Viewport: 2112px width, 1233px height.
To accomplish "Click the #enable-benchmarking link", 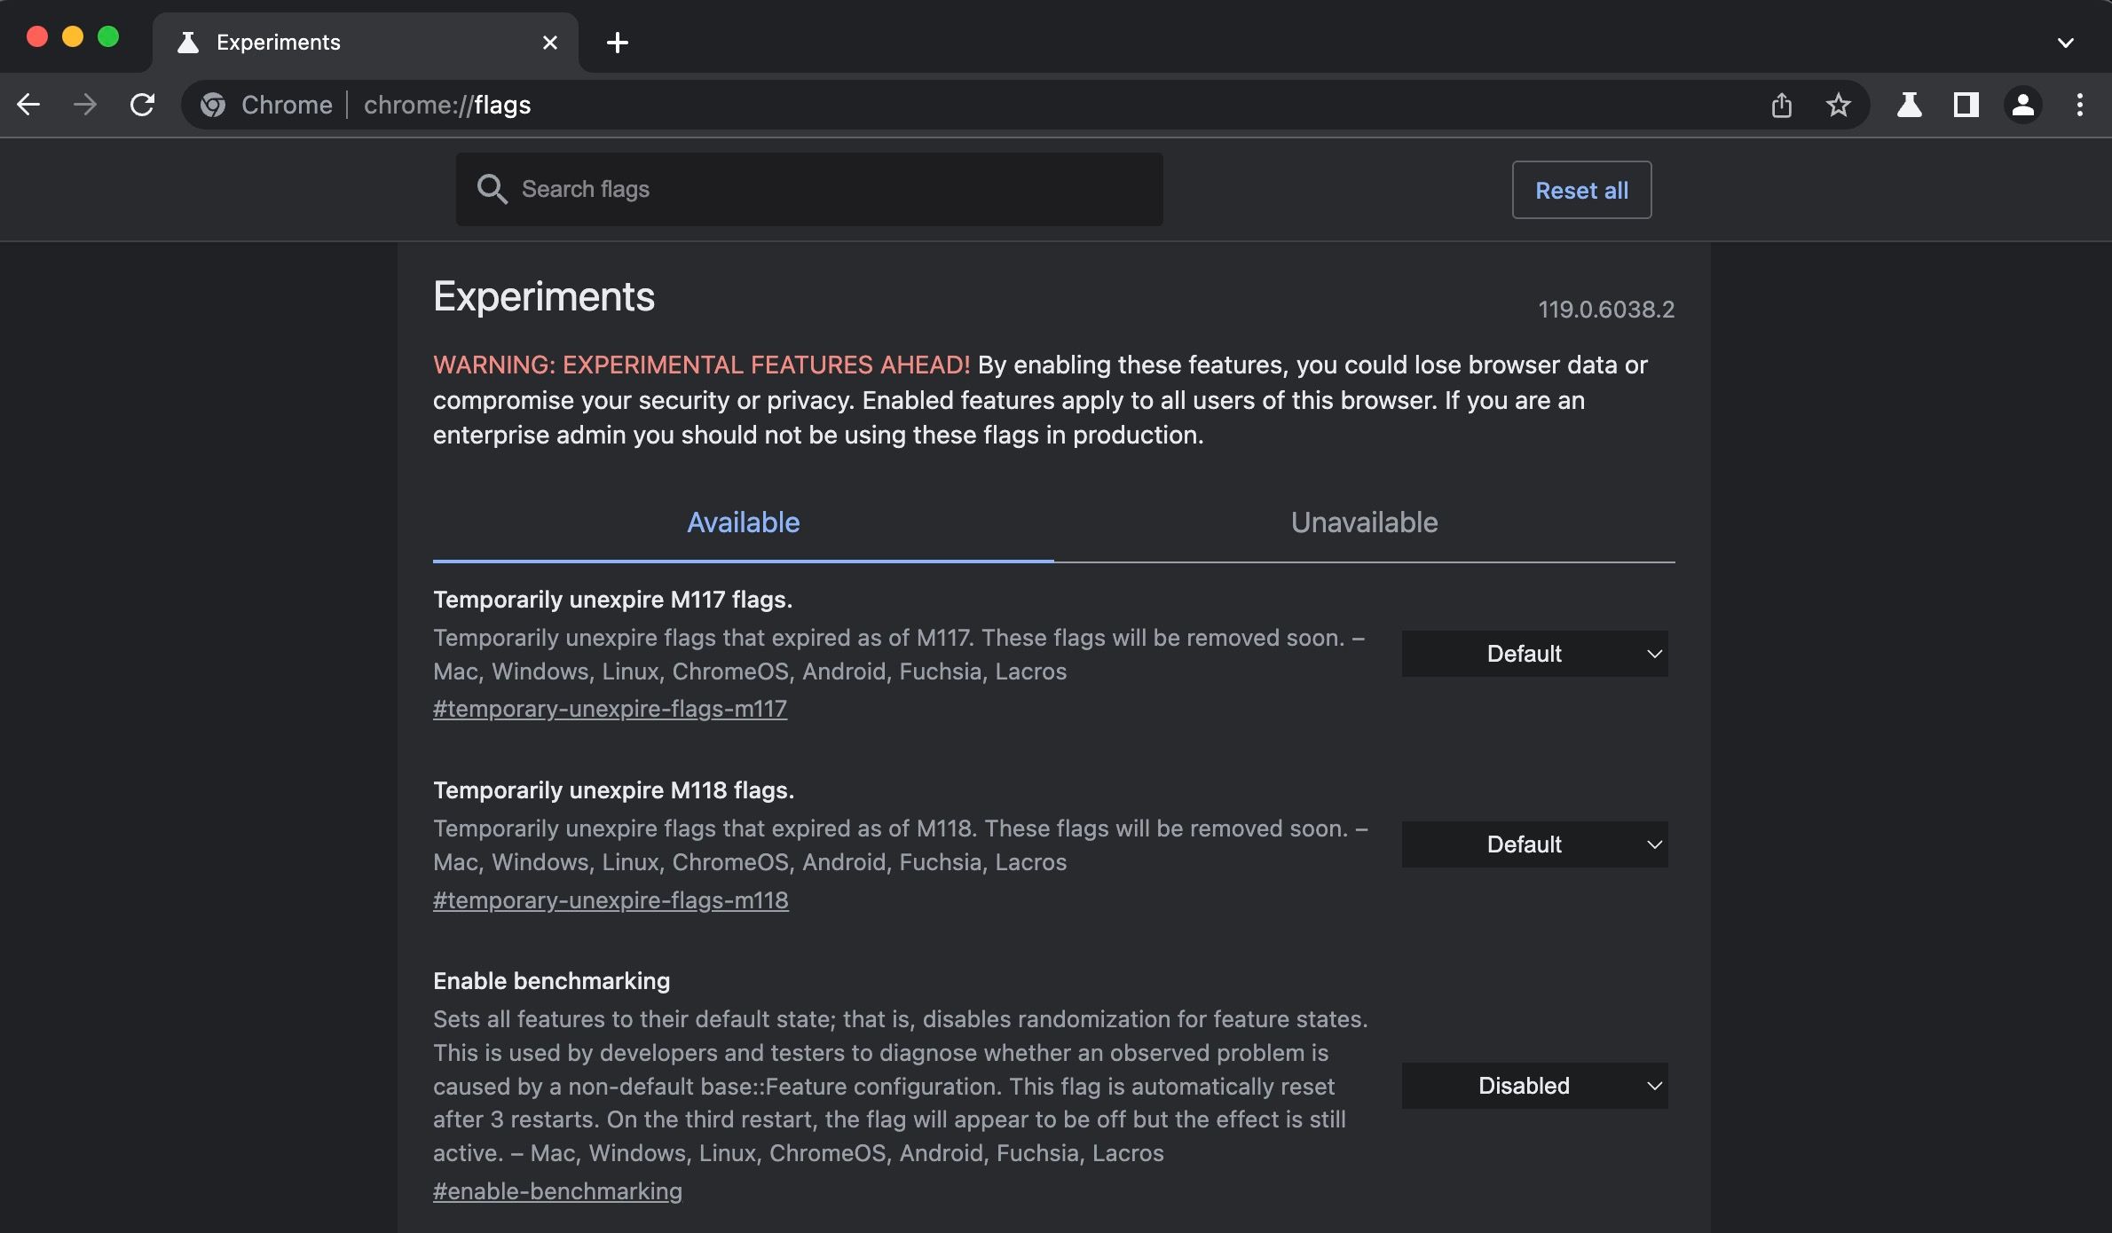I will coord(557,1189).
